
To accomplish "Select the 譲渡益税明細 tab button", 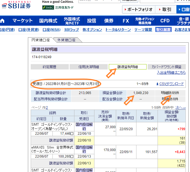I will coord(128,67).
